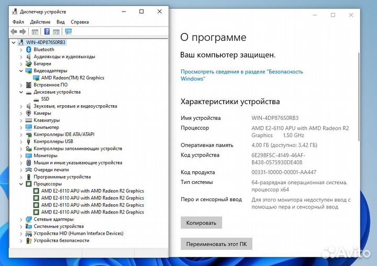
Task: Click the Очереди печати printer icon
Action: click(29, 170)
